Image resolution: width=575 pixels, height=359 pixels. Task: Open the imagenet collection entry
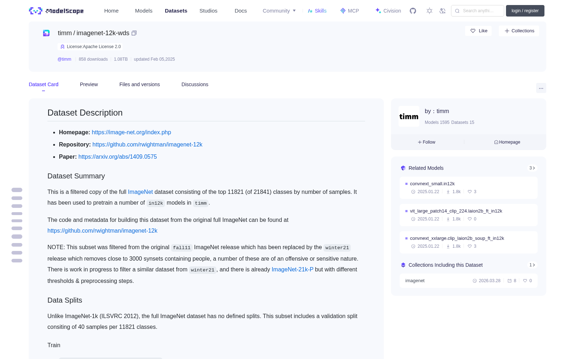pos(469,281)
